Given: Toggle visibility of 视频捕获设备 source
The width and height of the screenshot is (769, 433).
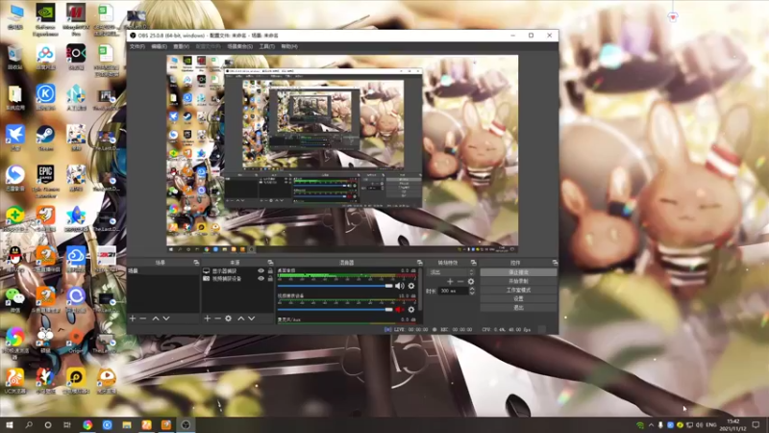Looking at the screenshot, I should [x=260, y=278].
